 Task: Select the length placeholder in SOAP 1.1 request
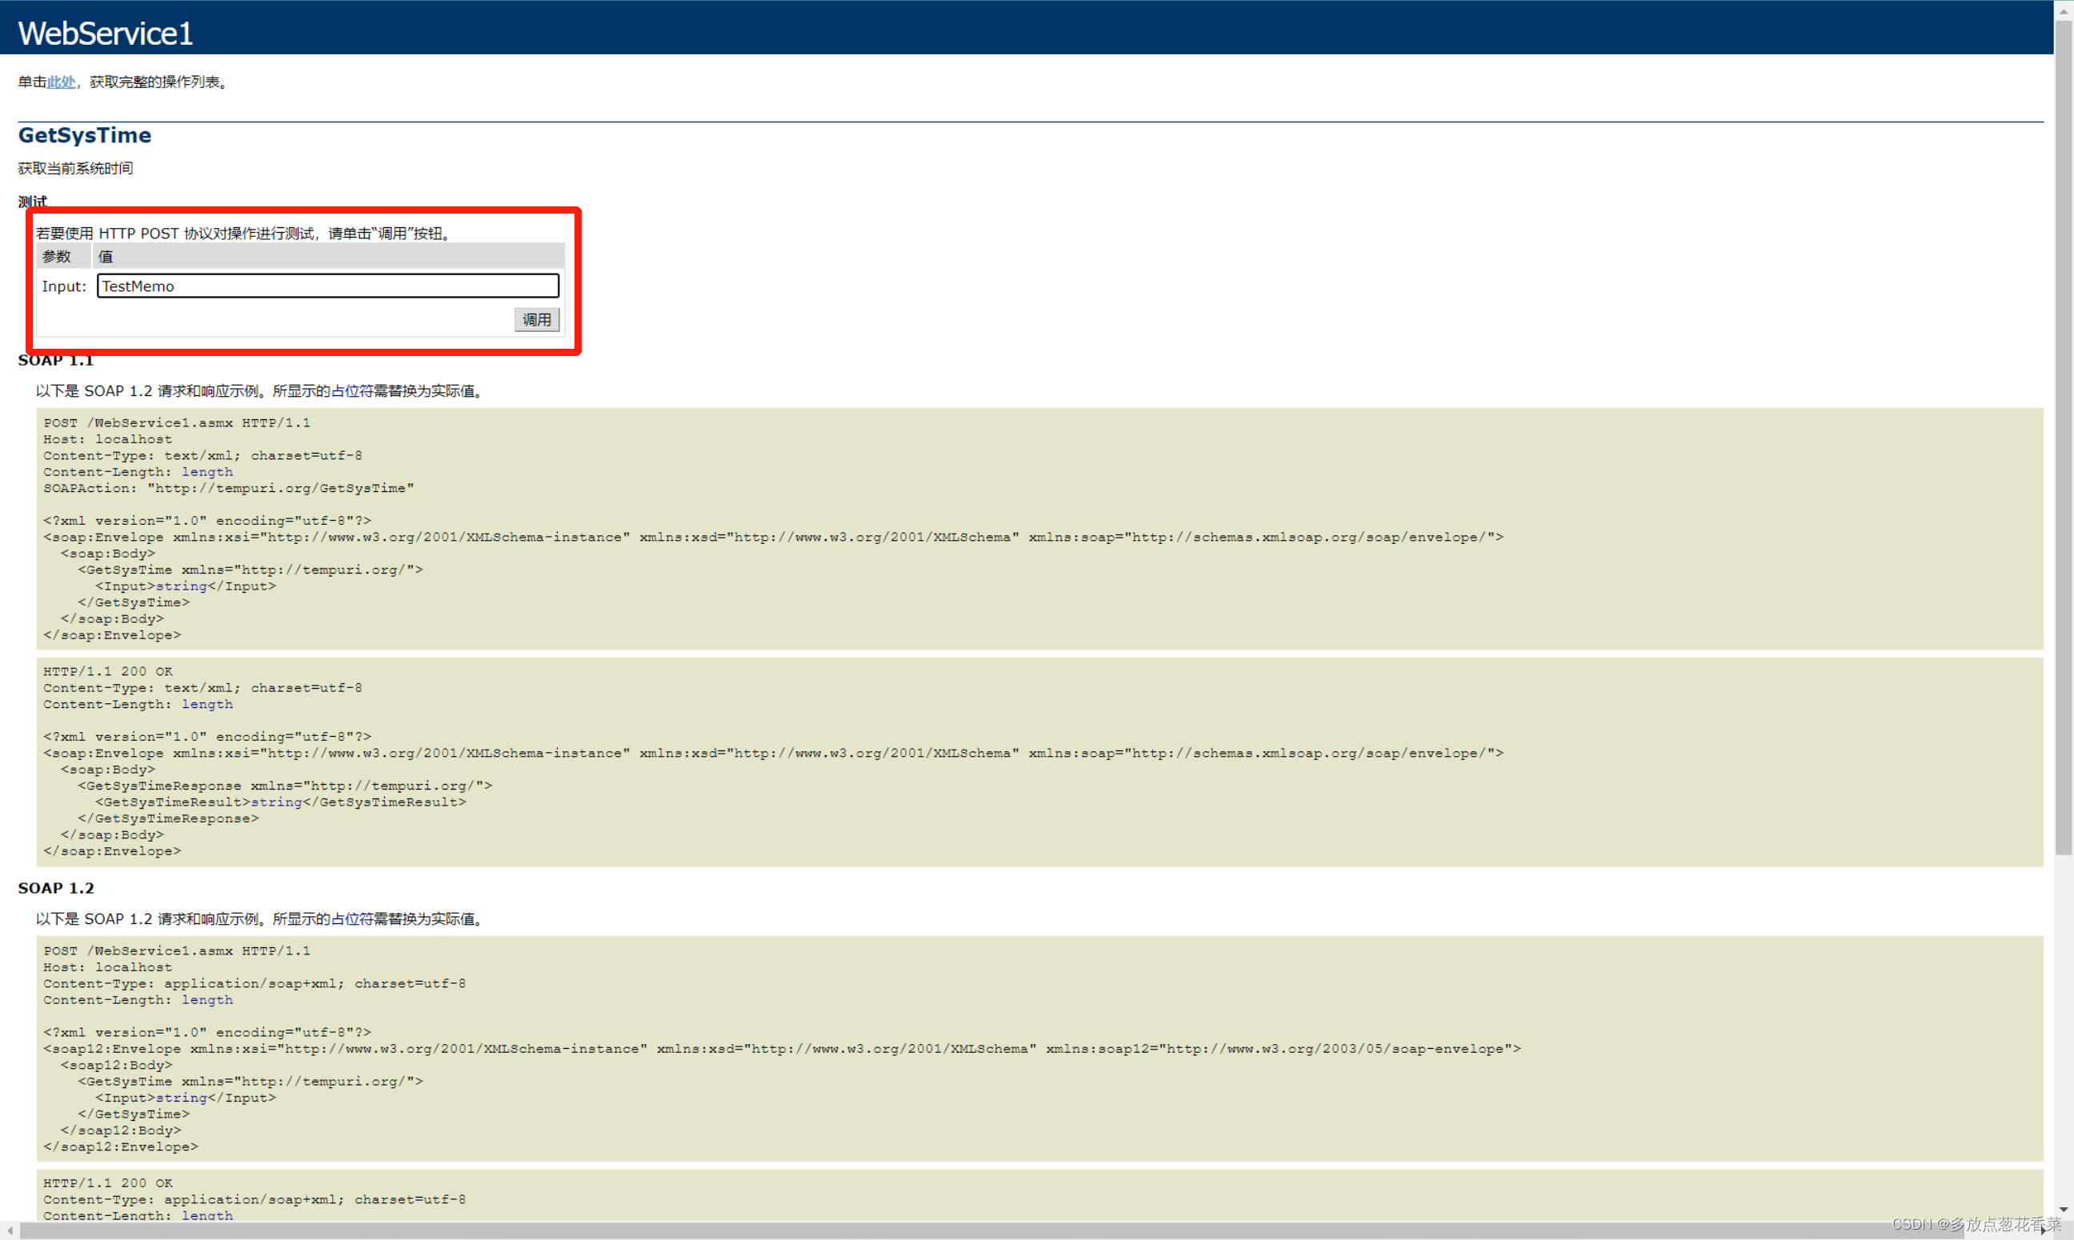(207, 471)
